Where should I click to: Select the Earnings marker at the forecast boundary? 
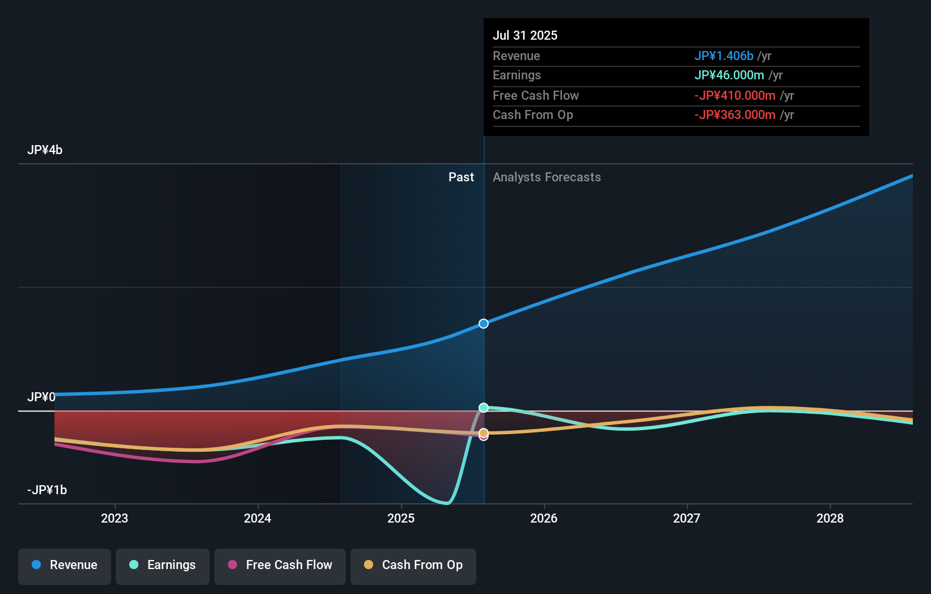point(484,408)
